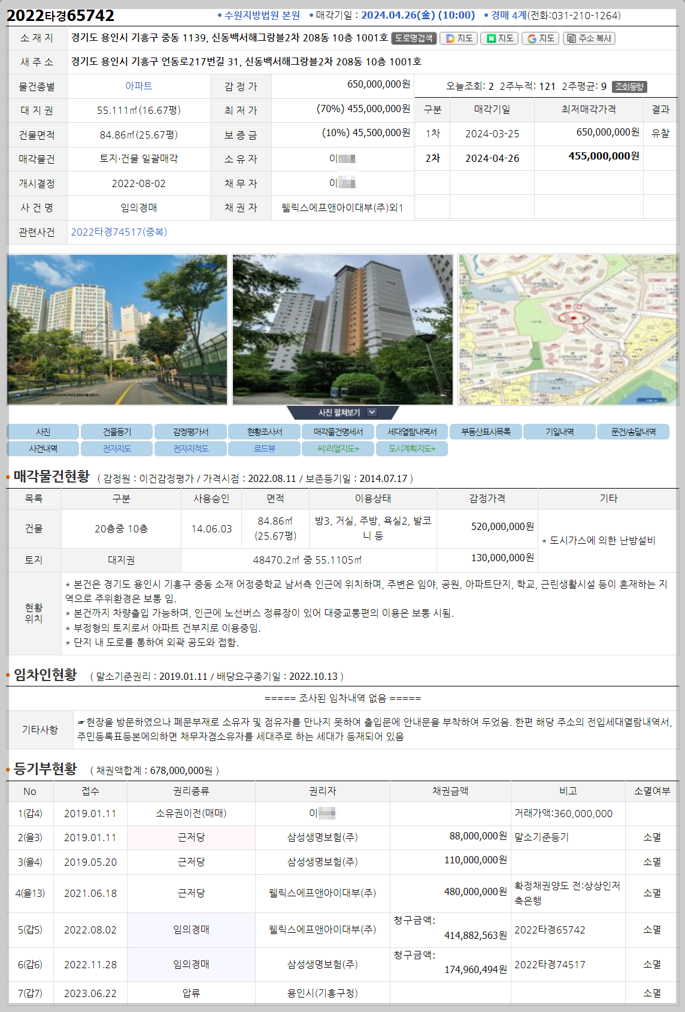Image resolution: width=685 pixels, height=1012 pixels.
Task: Open the apartment street photo thumbnail
Action: [x=117, y=329]
